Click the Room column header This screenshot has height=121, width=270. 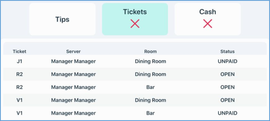(x=151, y=51)
